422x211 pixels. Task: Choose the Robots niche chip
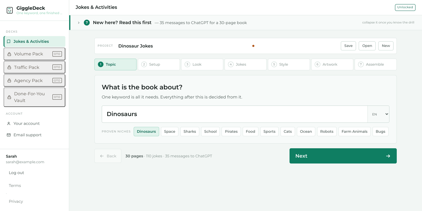point(327,132)
